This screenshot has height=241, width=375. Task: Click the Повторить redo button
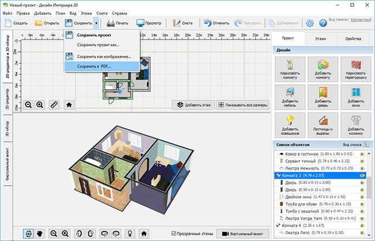coord(247,23)
